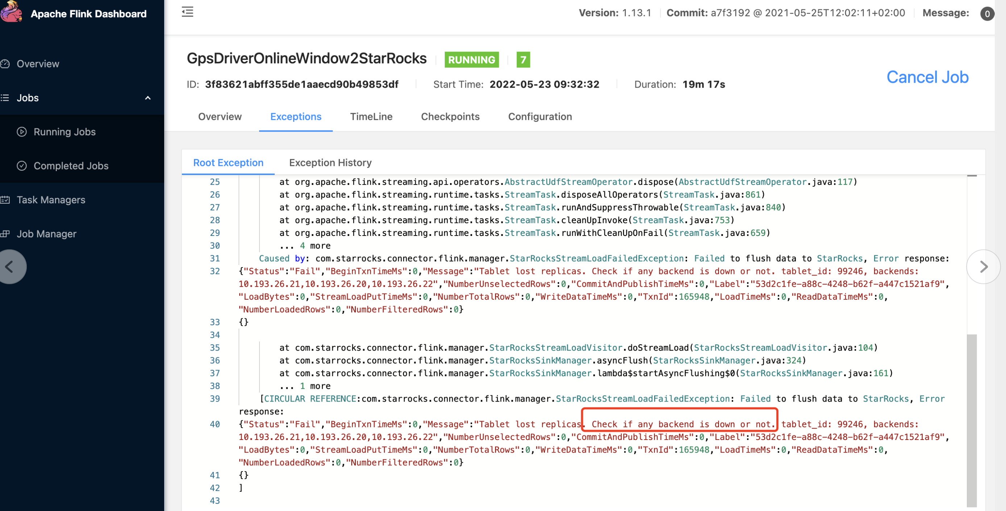
Task: Click the Cancel Job link
Action: click(x=927, y=77)
